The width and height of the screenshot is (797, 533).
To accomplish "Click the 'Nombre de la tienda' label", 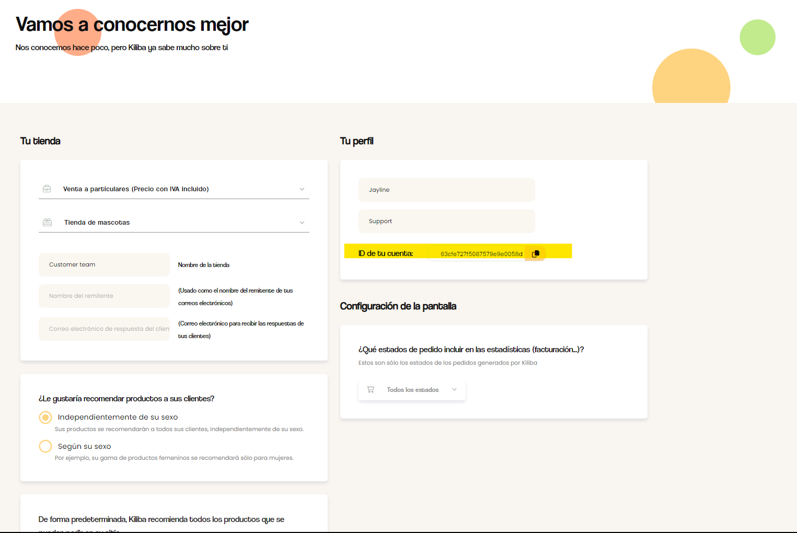I will click(x=204, y=265).
